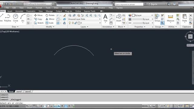The width and height of the screenshot is (194, 109).
Task: Click the Table icon in Annotation panel
Action: [111, 23]
